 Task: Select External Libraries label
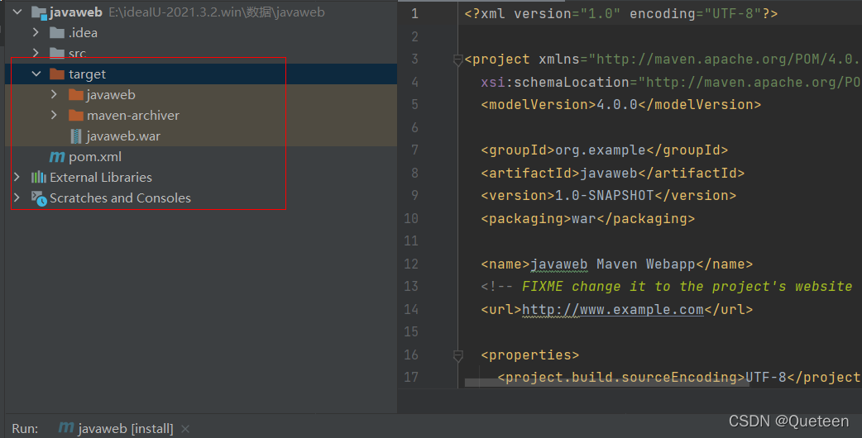coord(101,178)
